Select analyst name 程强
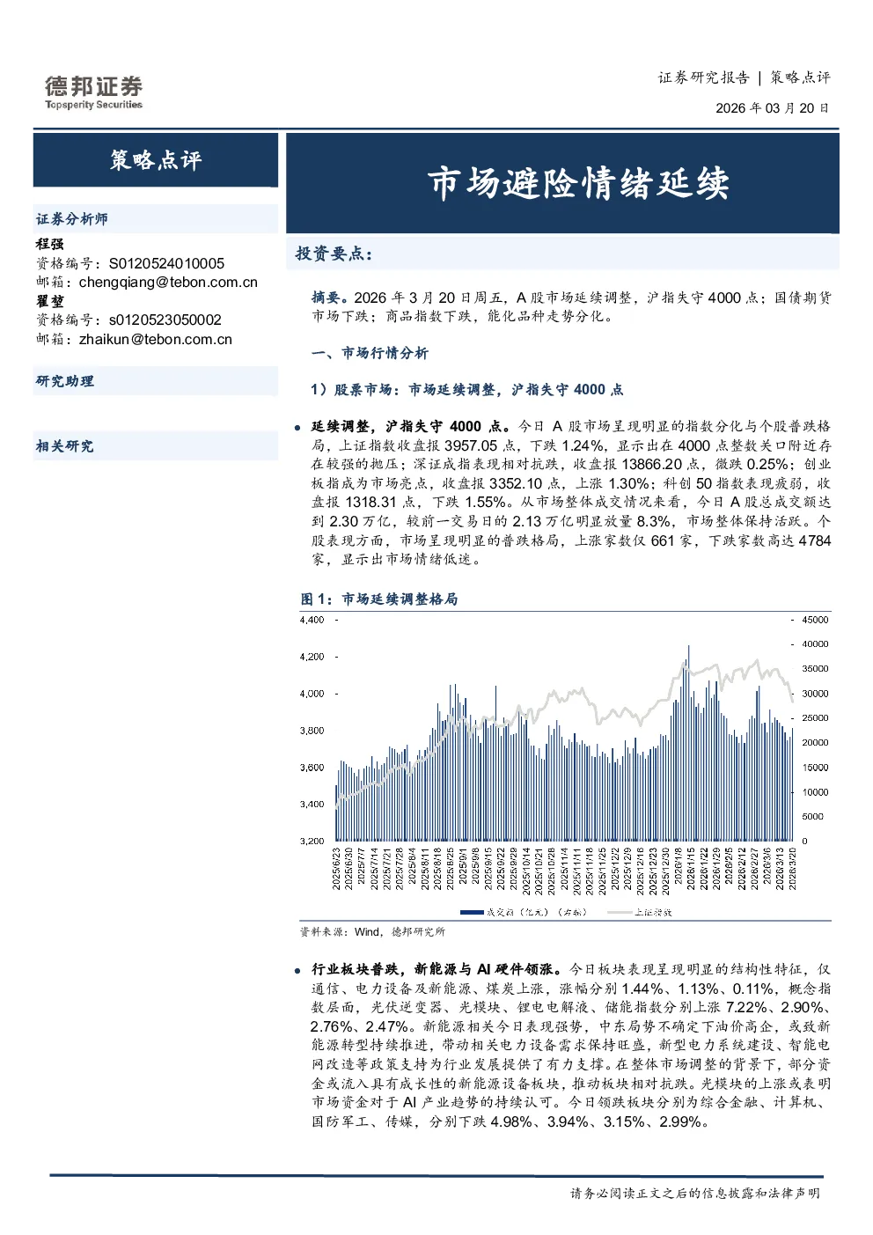This screenshot has width=873, height=1235. (x=50, y=244)
